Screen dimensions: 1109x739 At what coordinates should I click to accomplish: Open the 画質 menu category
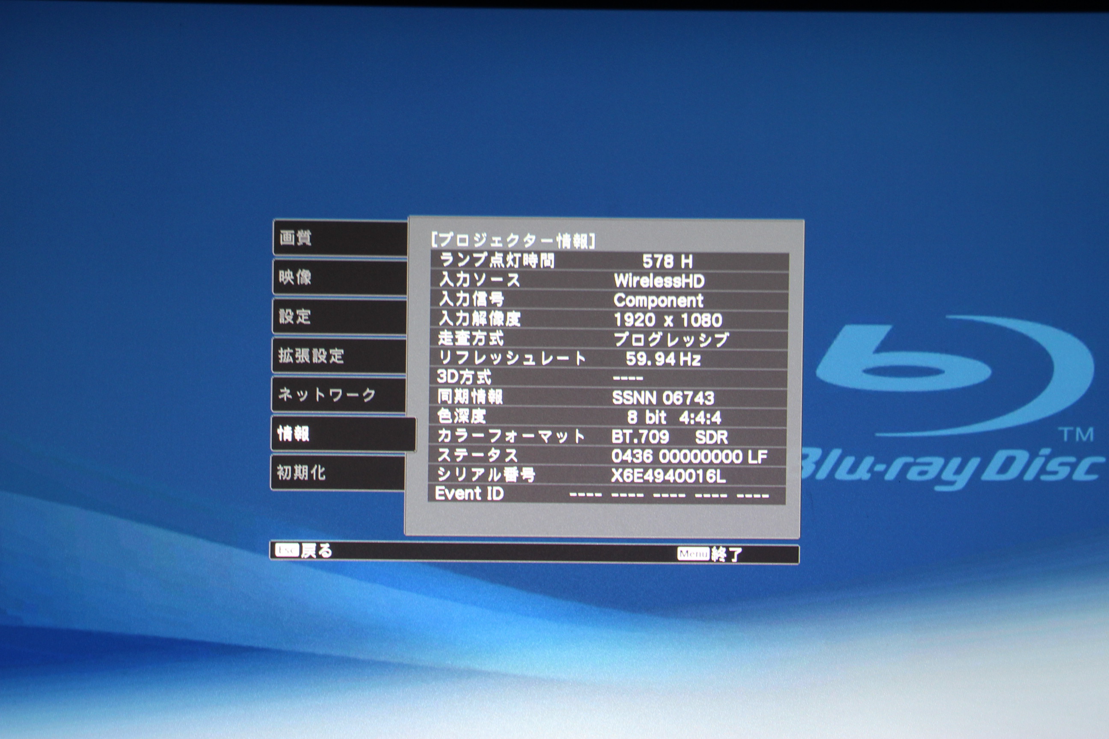[x=340, y=239]
